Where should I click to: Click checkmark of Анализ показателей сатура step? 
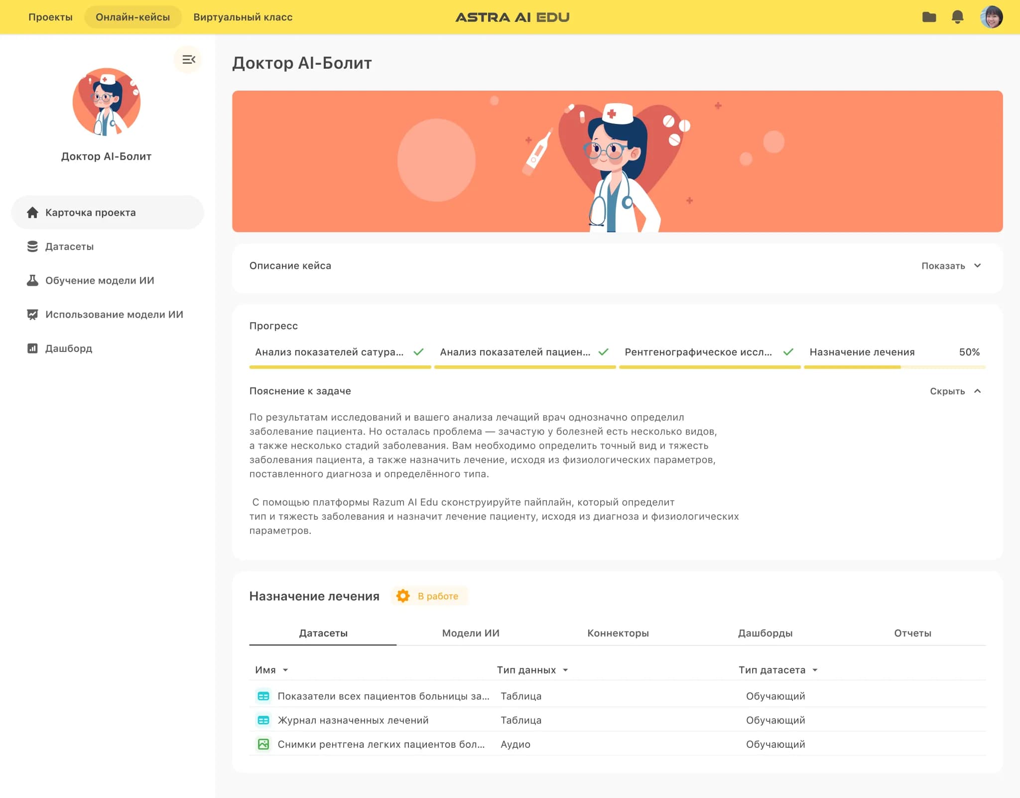[x=418, y=352]
